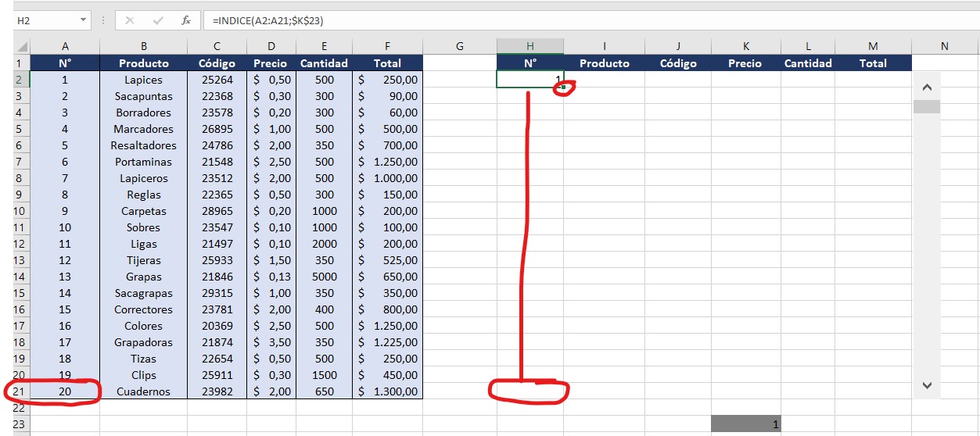This screenshot has height=436, width=980.
Task: Click the Producto header cell in column I
Action: click(x=604, y=63)
